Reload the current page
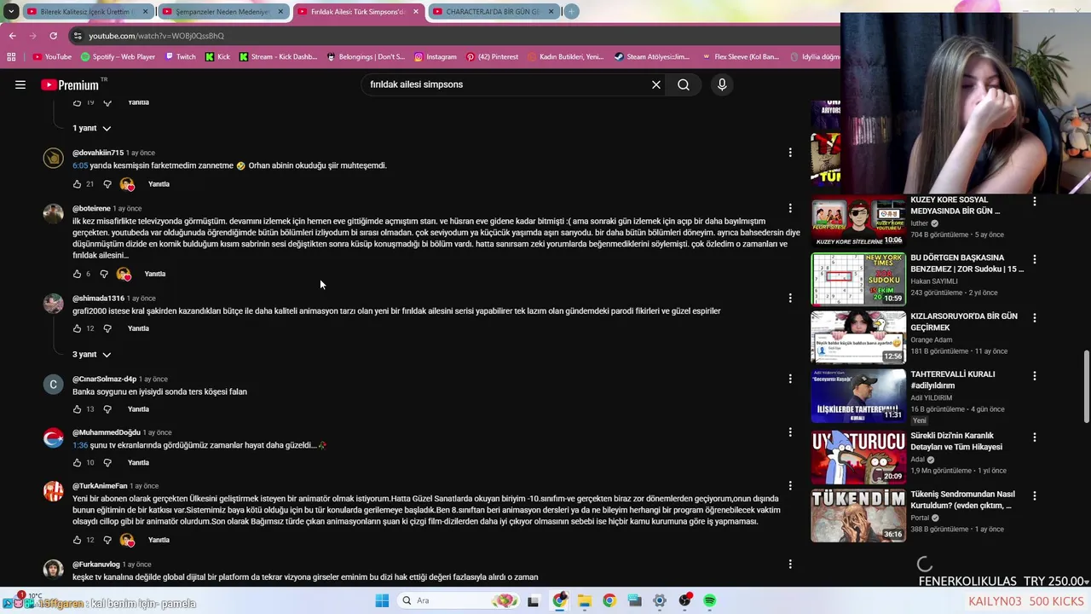 pyautogui.click(x=53, y=36)
